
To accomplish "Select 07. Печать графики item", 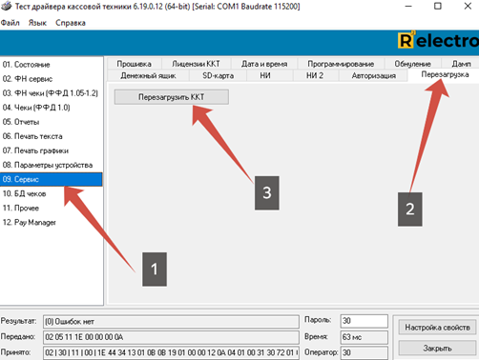I will click(52, 150).
